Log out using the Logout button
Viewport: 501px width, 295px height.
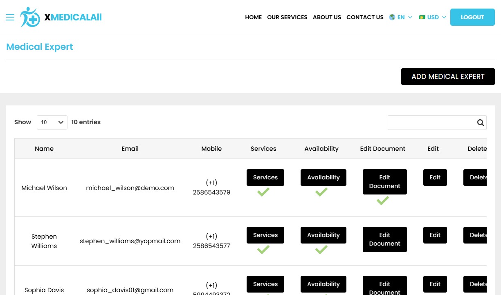(x=472, y=17)
